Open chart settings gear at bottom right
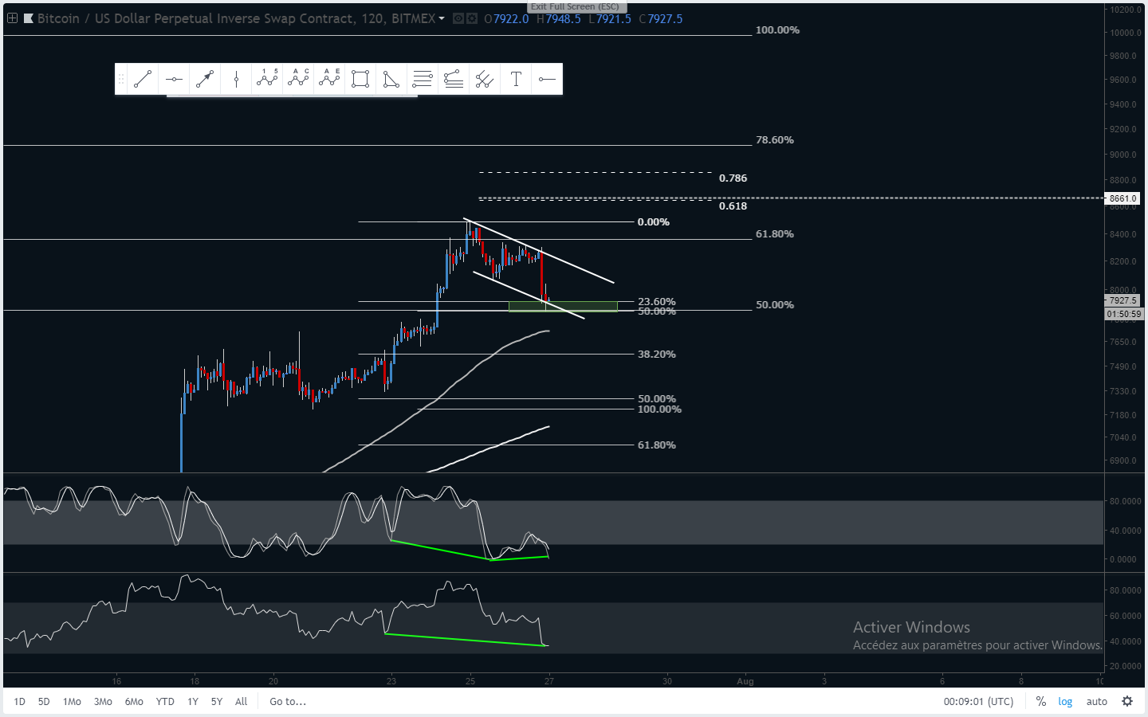Viewport: 1148px width, 717px height. click(1127, 702)
